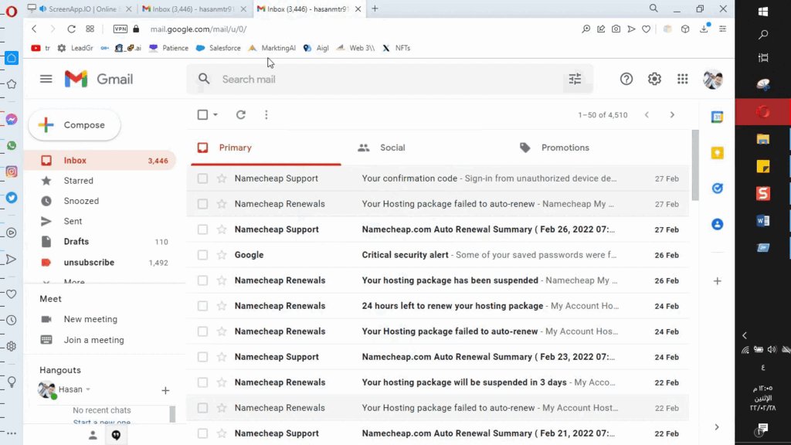Open Gmail Support help icon
The width and height of the screenshot is (791, 445).
coord(626,79)
